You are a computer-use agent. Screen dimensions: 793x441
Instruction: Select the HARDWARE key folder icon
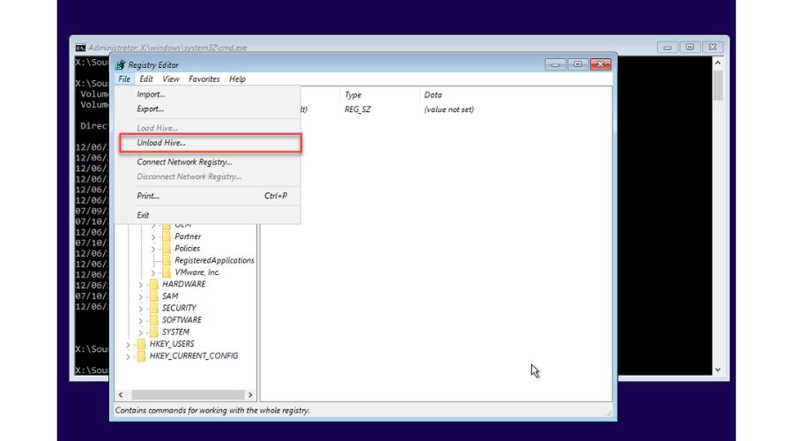click(x=154, y=285)
